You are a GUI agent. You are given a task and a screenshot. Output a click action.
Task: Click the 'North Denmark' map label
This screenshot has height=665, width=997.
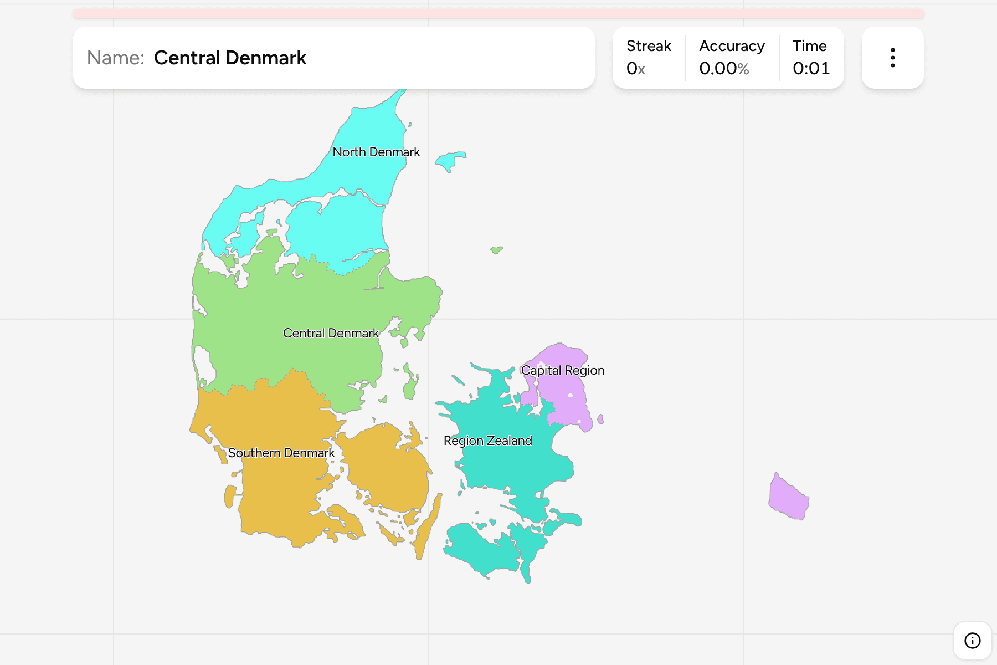click(x=376, y=152)
